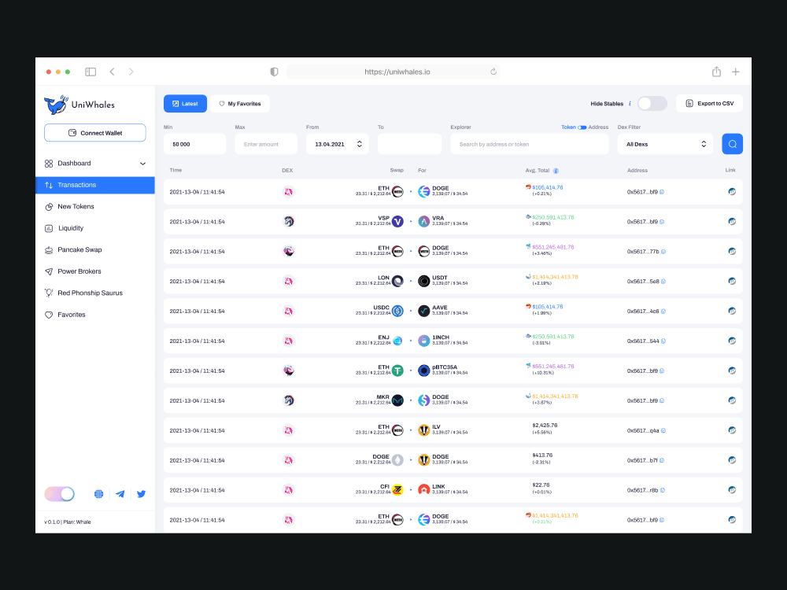Open address 0x5617...r8b link
This screenshot has height=590, width=787.
coord(642,490)
